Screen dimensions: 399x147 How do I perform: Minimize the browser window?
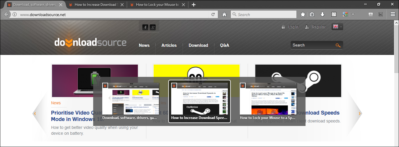[365, 4]
